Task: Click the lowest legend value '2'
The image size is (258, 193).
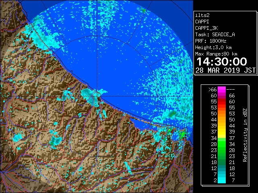Action: click(x=215, y=181)
